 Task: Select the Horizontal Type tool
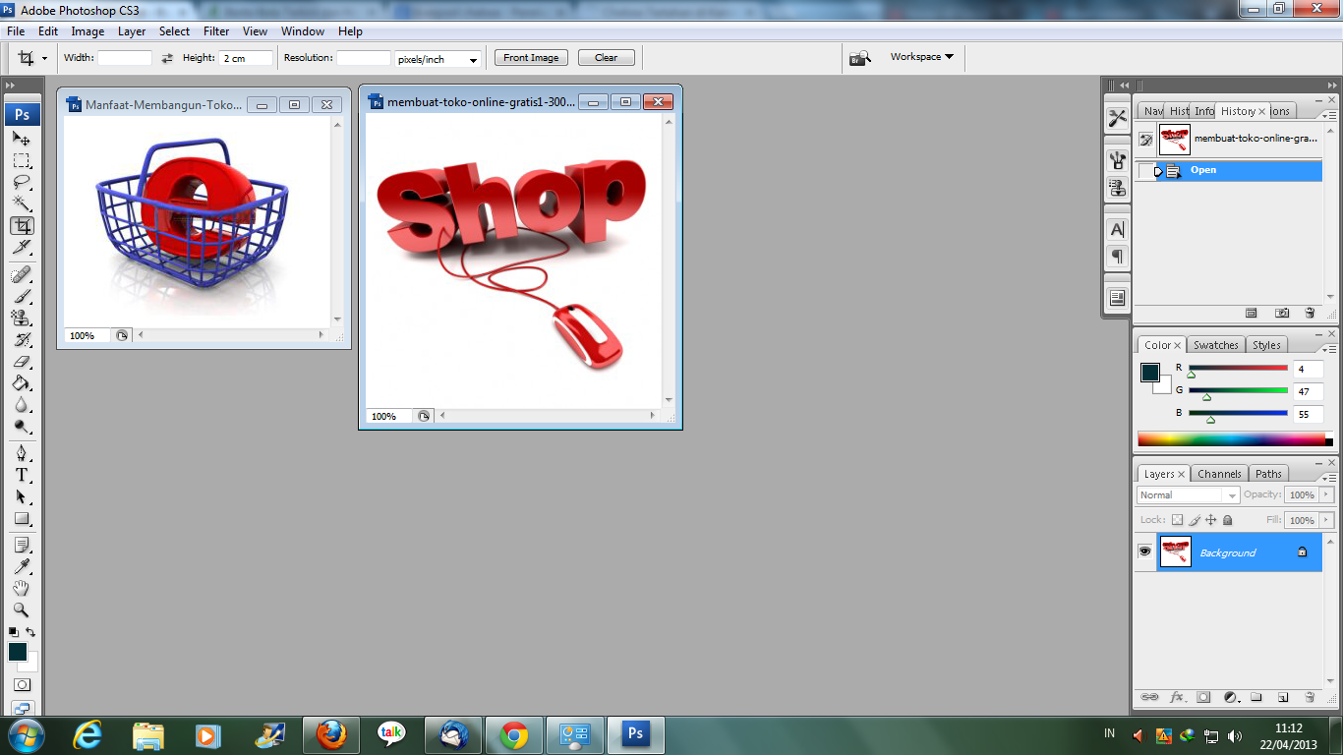pyautogui.click(x=21, y=475)
